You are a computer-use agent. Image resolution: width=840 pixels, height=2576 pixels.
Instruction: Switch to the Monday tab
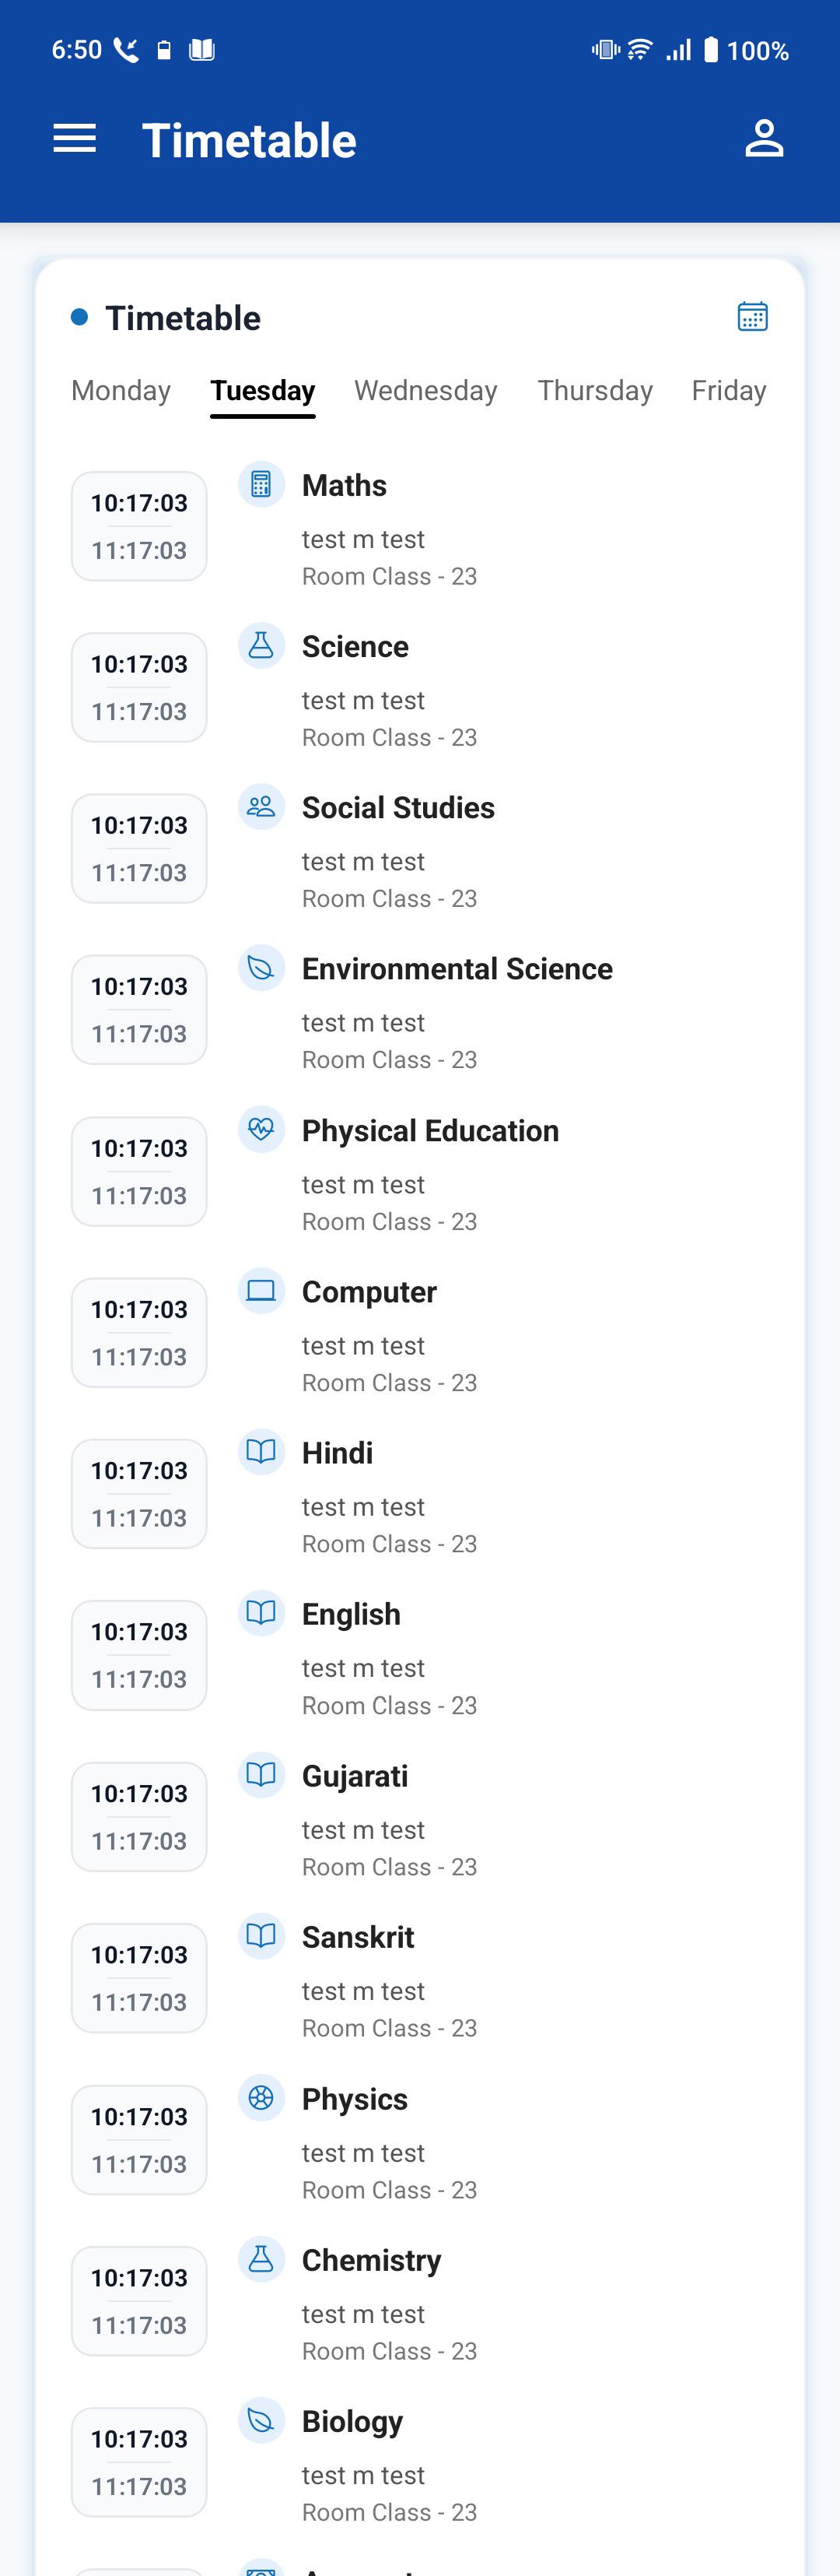pos(121,390)
